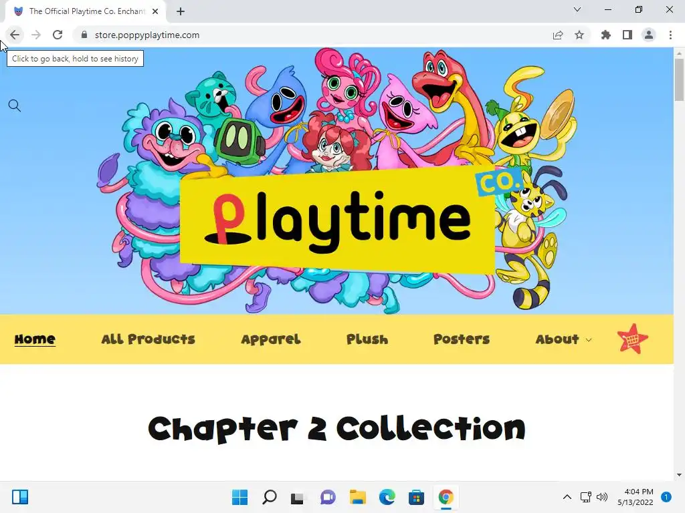Click the scrollbar up arrow
The image size is (685, 513).
pyautogui.click(x=679, y=53)
